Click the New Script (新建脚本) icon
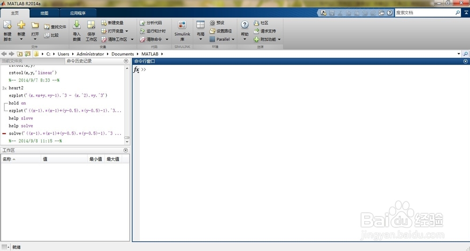The image size is (470, 251). tap(7, 25)
